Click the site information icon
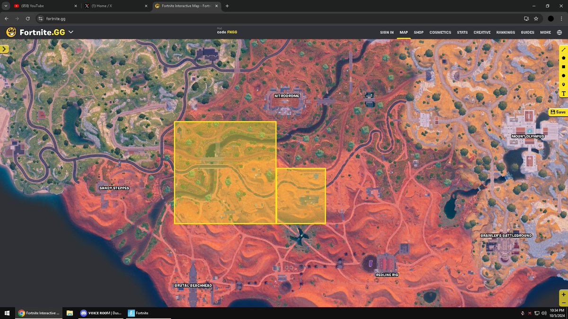The height and width of the screenshot is (319, 568). [x=41, y=18]
